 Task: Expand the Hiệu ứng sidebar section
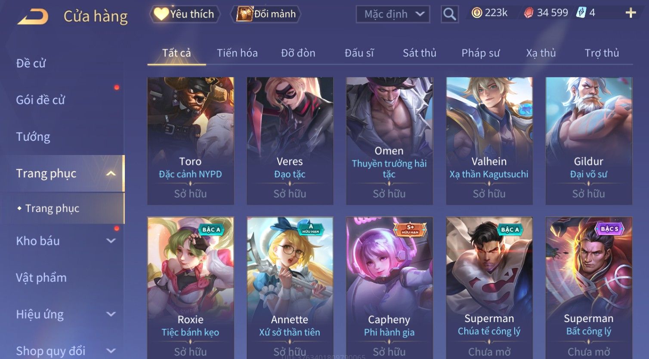click(x=111, y=314)
